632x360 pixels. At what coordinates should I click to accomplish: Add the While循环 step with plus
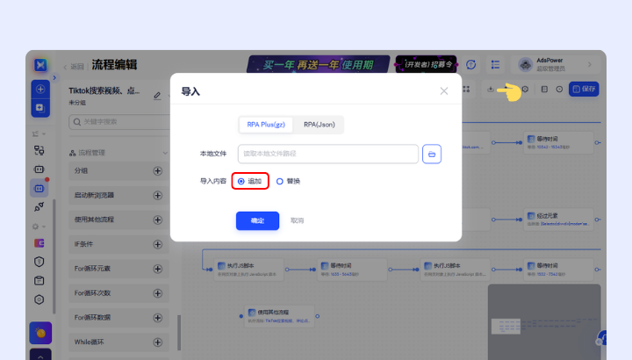(x=158, y=342)
